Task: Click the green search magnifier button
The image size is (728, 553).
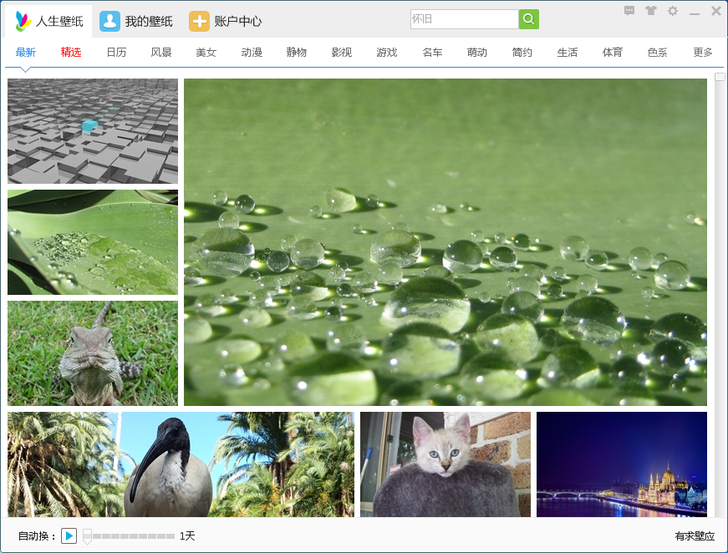Action: (528, 19)
